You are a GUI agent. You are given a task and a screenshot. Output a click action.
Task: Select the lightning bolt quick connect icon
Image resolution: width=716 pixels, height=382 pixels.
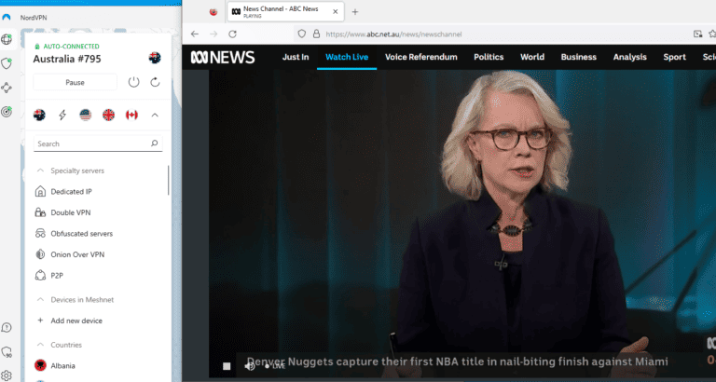click(62, 115)
